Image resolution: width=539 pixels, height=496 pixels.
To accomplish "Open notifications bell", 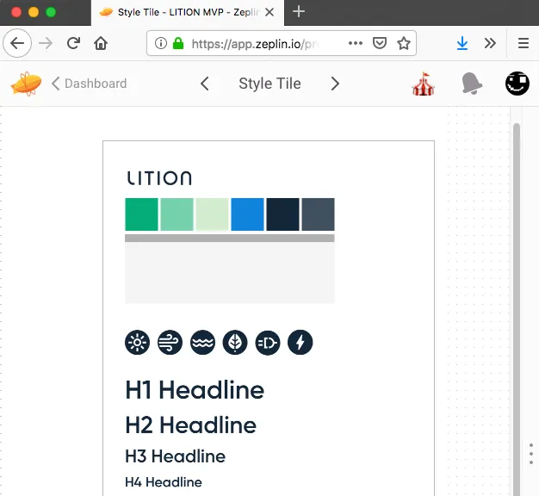I will [471, 84].
